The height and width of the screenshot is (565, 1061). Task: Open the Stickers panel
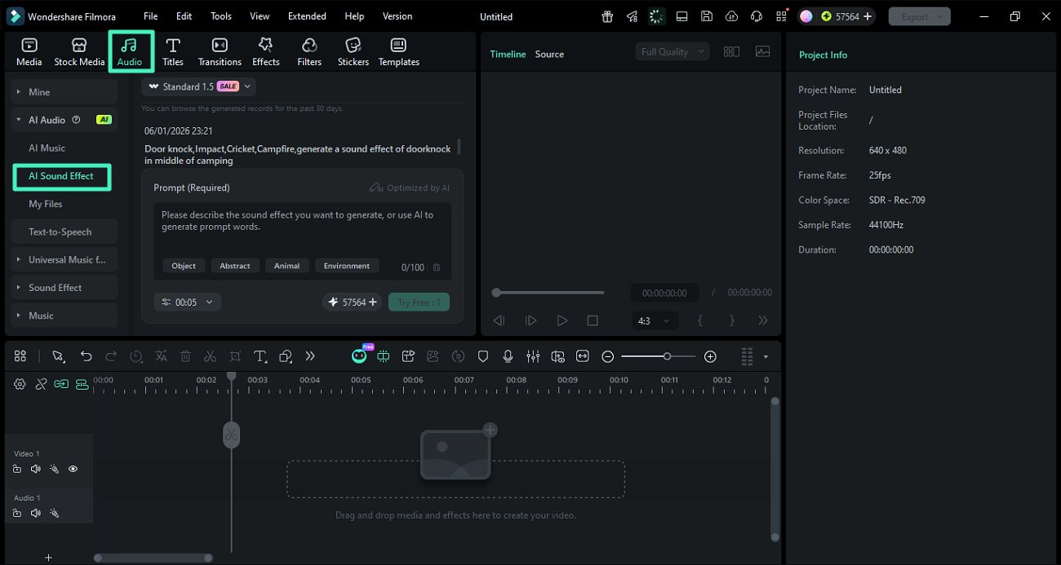click(353, 52)
